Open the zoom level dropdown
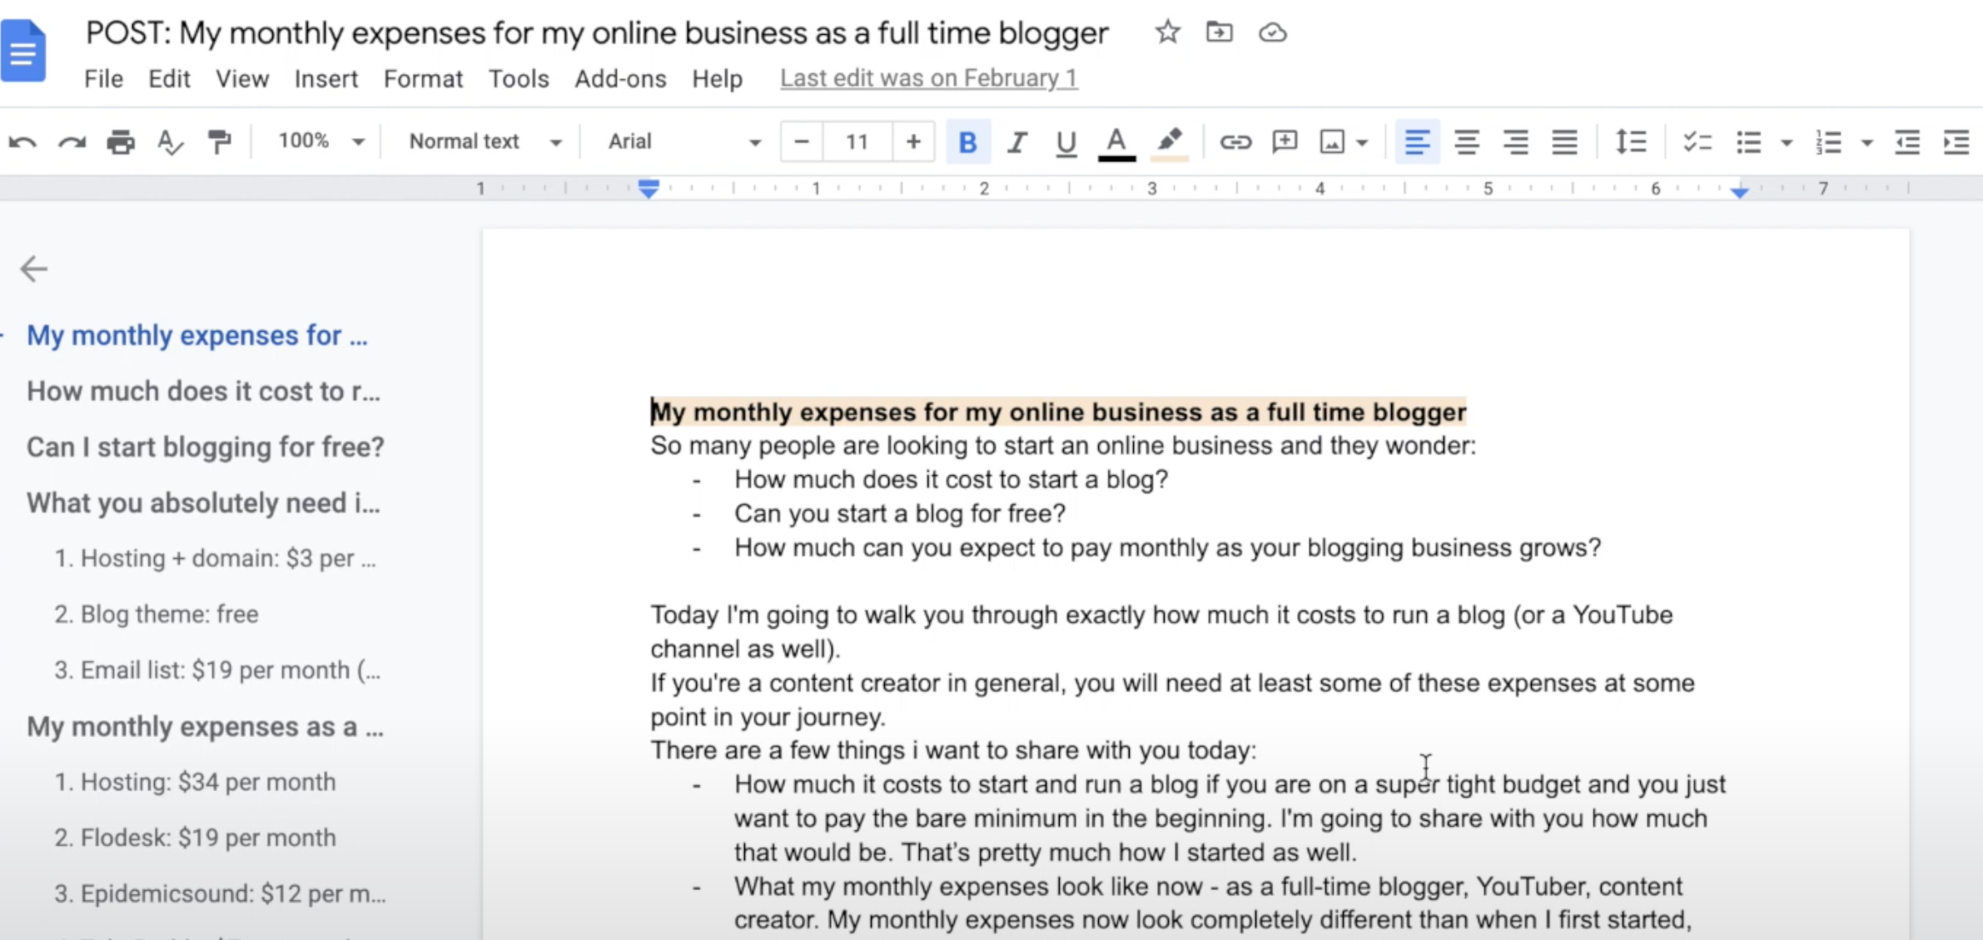Viewport: 1983px width, 940px height. tap(321, 141)
